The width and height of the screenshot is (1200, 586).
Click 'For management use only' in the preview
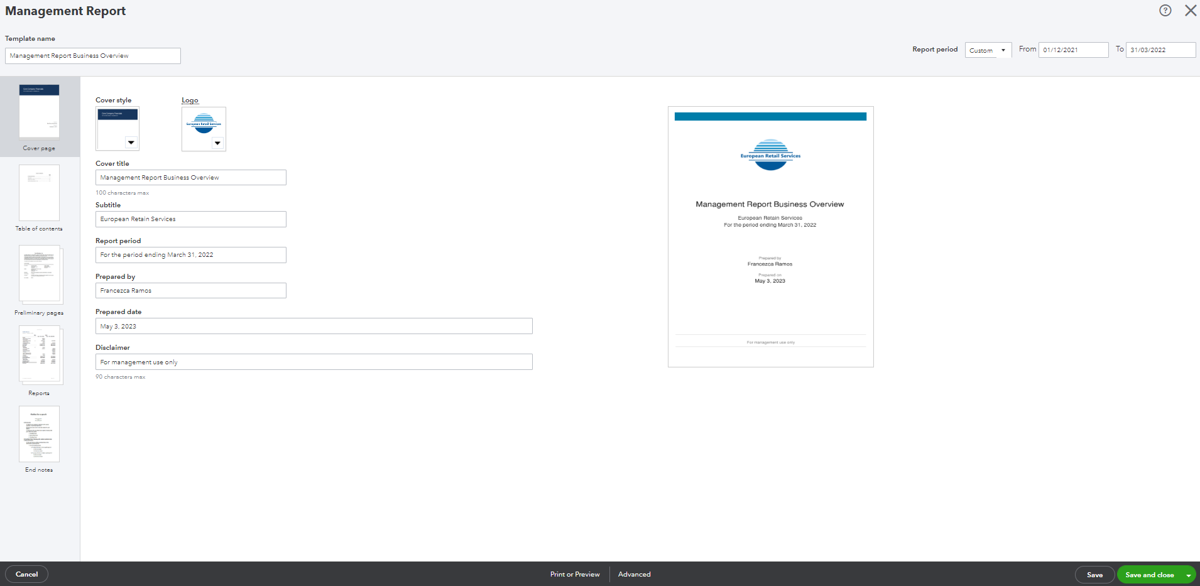coord(770,342)
